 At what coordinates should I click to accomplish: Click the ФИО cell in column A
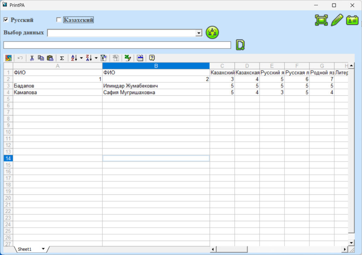click(x=58, y=73)
